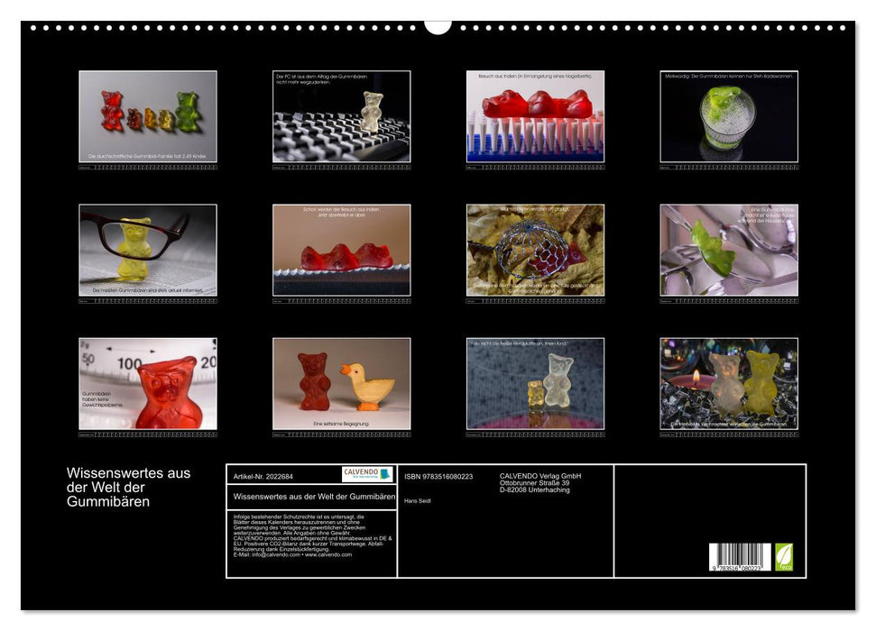Click the calendar hanger notch at top
Viewport: 876px width, 631px height.
point(438,26)
